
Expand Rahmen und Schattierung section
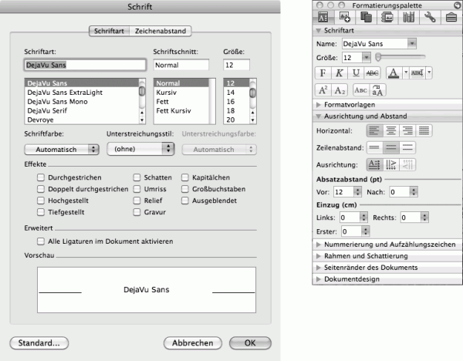[318, 256]
